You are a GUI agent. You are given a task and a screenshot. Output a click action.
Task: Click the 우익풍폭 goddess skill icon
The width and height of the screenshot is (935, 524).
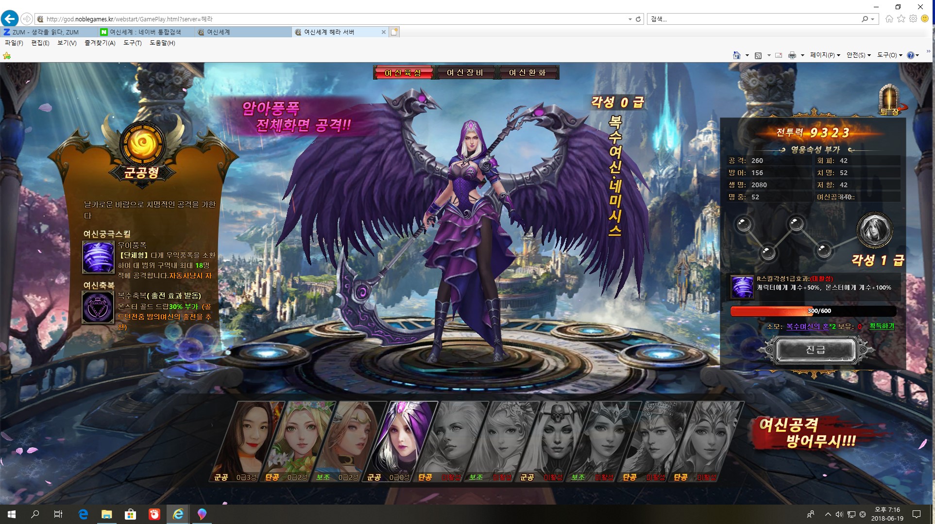tap(98, 257)
